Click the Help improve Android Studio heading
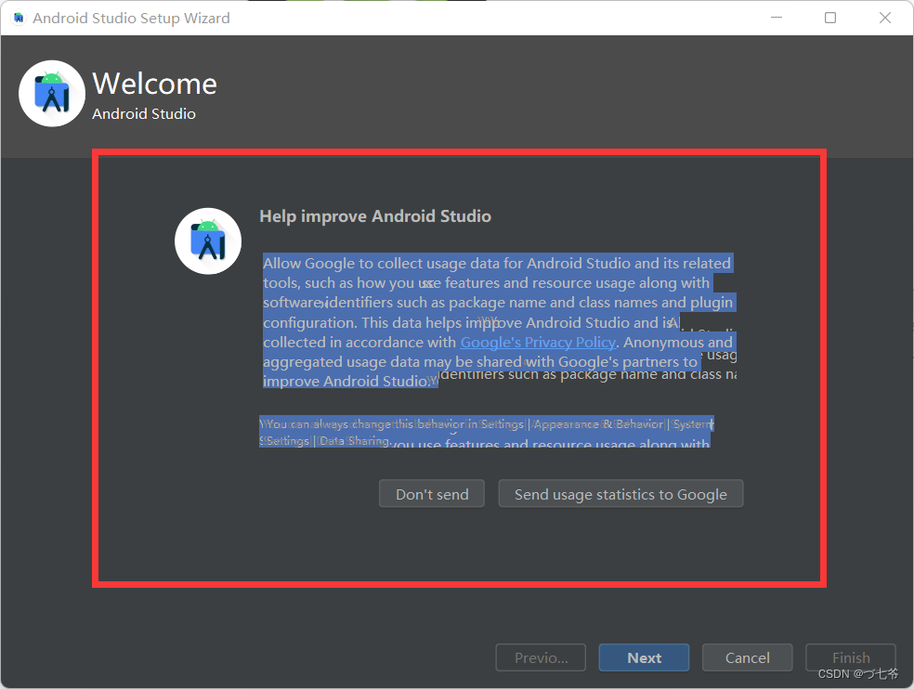 tap(375, 216)
